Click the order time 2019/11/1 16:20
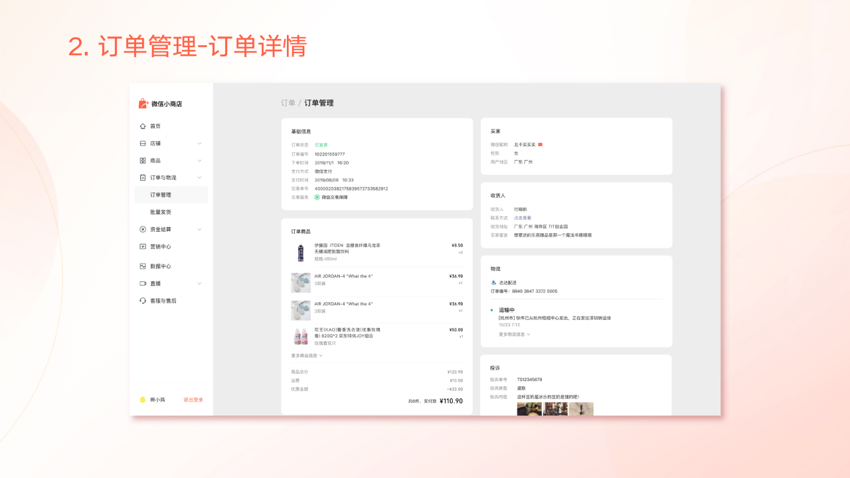The height and width of the screenshot is (478, 850). coord(331,162)
